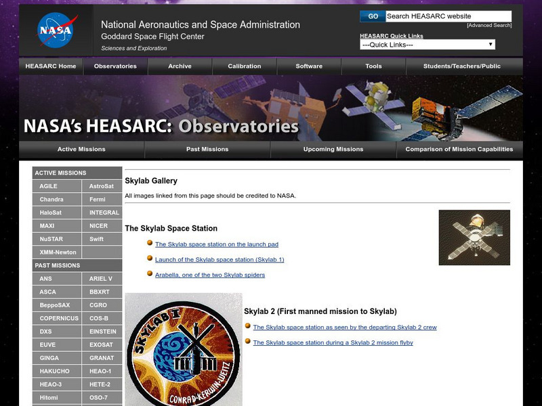The width and height of the screenshot is (542, 406).
Task: Select the Past Missions tab
Action: coord(207,149)
